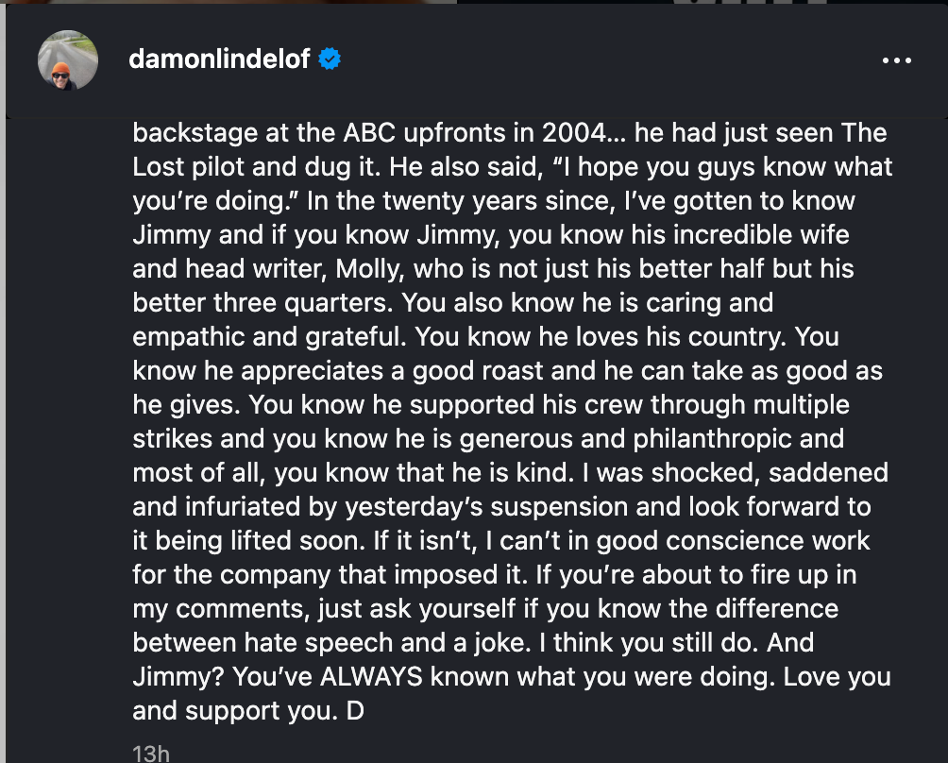Click the 13h timestamp
The width and height of the screenshot is (948, 763).
pos(149,753)
